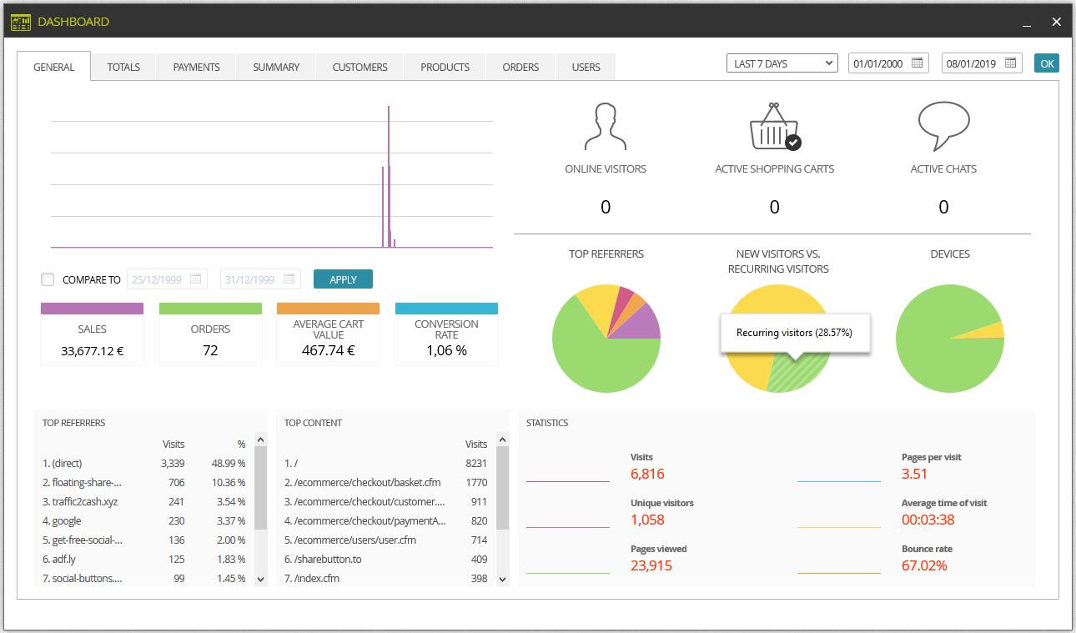Screen dimensions: 1076x633
Task: Click the Dashboard app icon in title bar
Action: [x=21, y=22]
